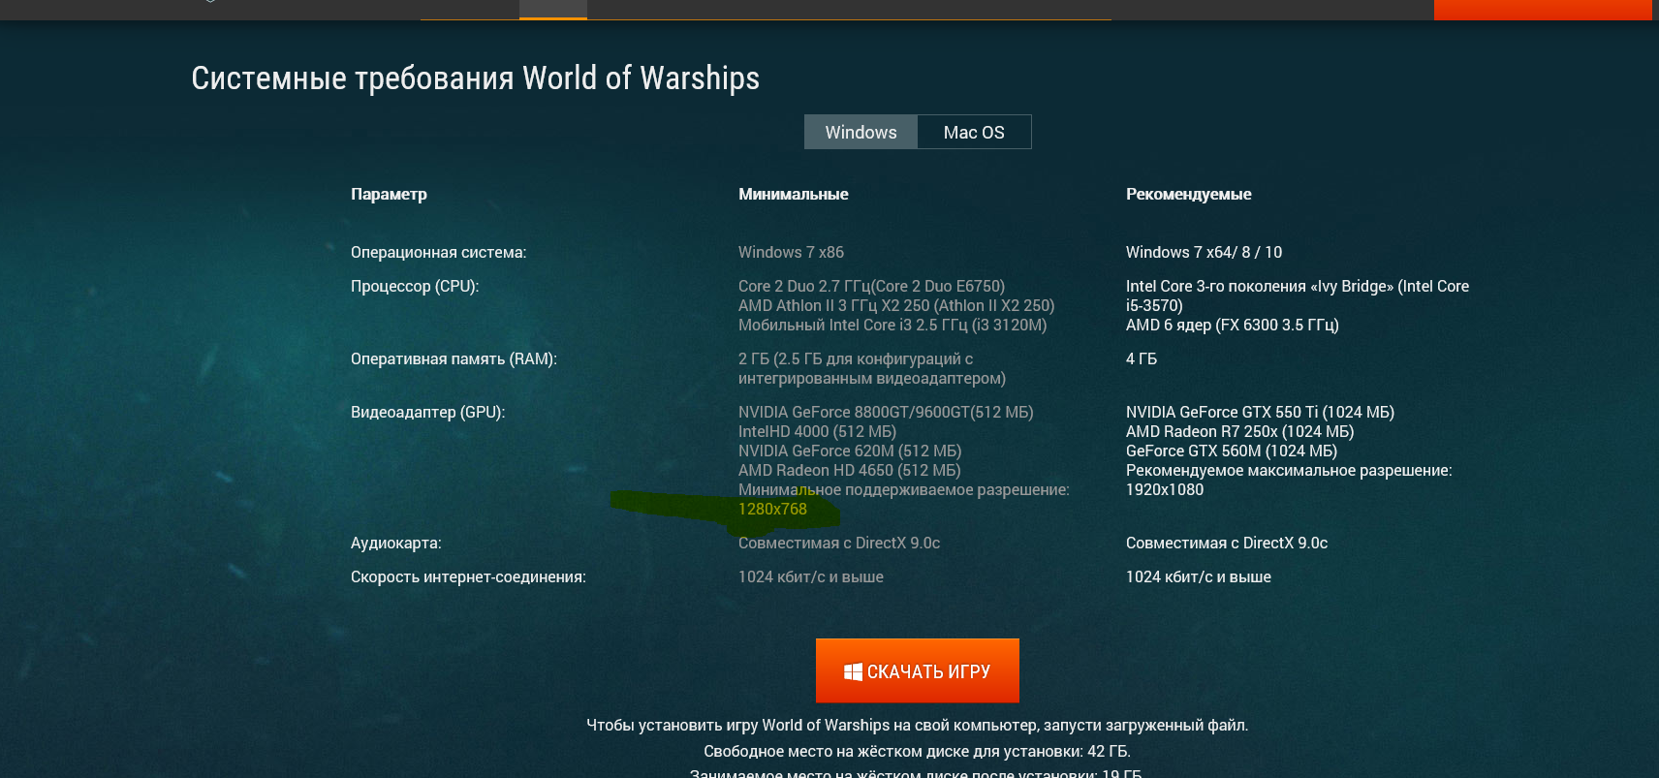Click the AMD 6 ядер FX 6300 line
Screen dimensions: 1659x778
pos(1232,325)
